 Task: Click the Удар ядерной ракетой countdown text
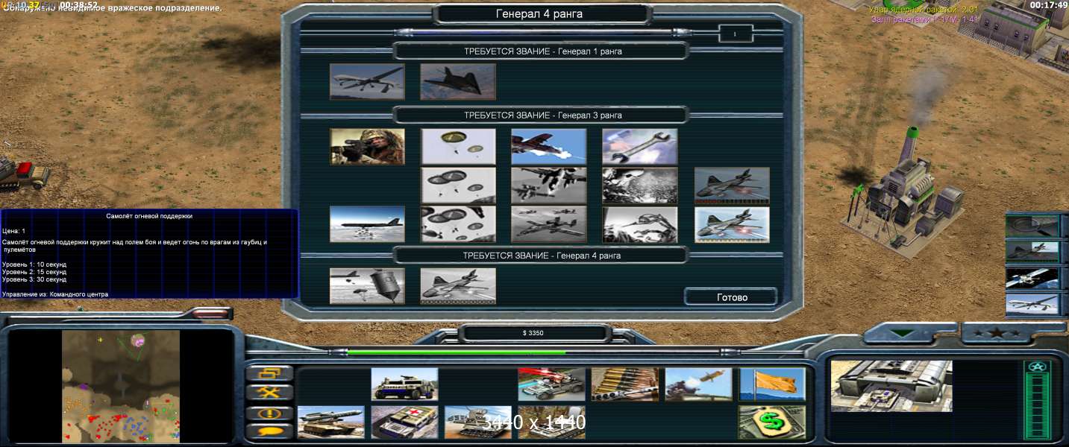click(x=922, y=9)
